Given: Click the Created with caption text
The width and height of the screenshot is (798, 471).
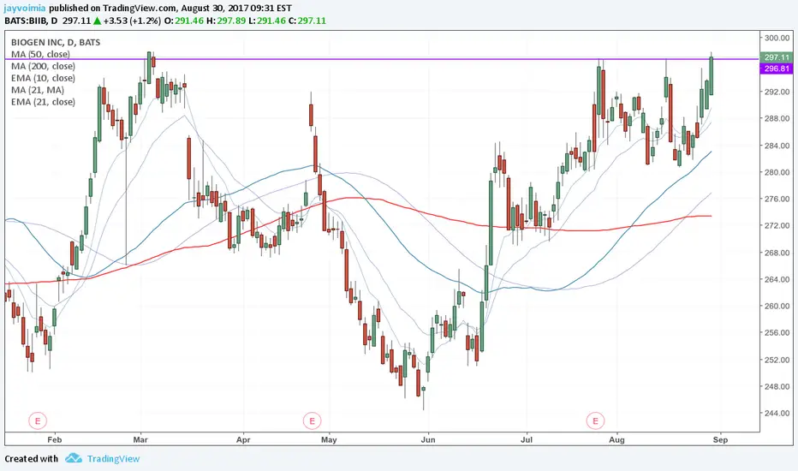Looking at the screenshot, I should 31,459.
